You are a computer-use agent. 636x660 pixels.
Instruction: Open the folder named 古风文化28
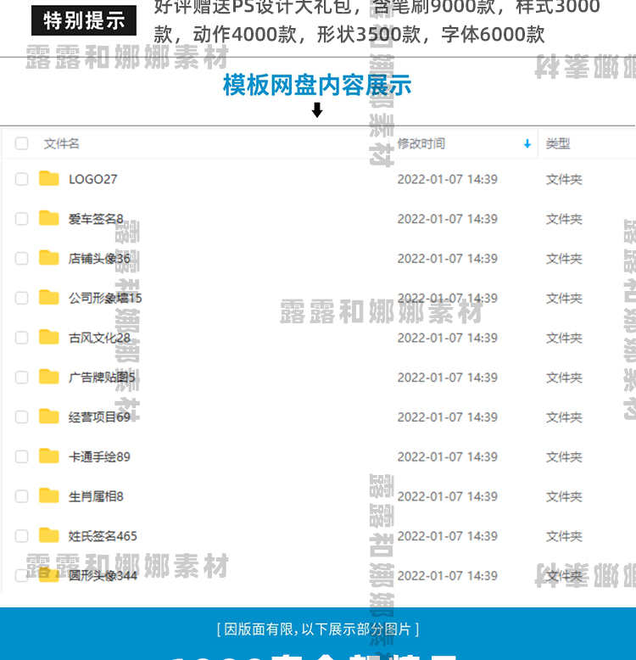click(99, 338)
